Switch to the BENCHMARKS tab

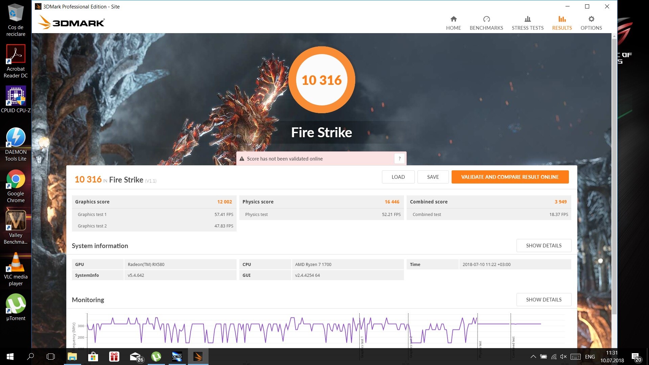click(x=486, y=23)
